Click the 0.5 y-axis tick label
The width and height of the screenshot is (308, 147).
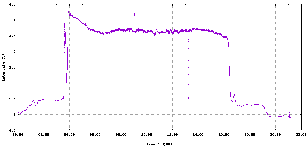[12, 130]
